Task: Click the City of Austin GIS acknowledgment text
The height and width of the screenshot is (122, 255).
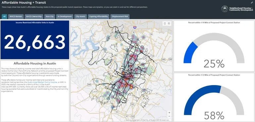Action: tap(148, 120)
